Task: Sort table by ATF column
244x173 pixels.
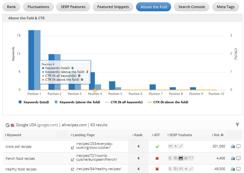Action: (x=157, y=135)
